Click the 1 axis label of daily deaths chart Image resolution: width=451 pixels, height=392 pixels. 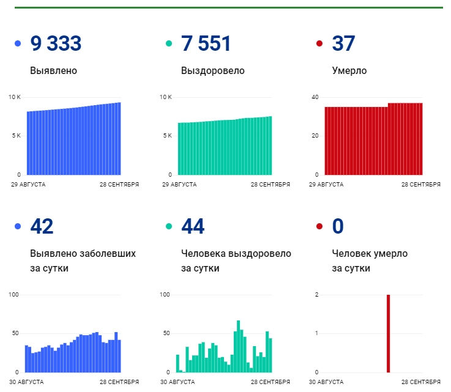316,333
